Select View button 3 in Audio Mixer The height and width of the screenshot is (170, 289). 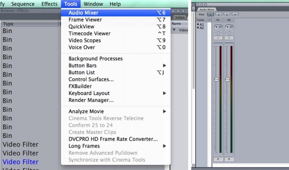[227, 14]
